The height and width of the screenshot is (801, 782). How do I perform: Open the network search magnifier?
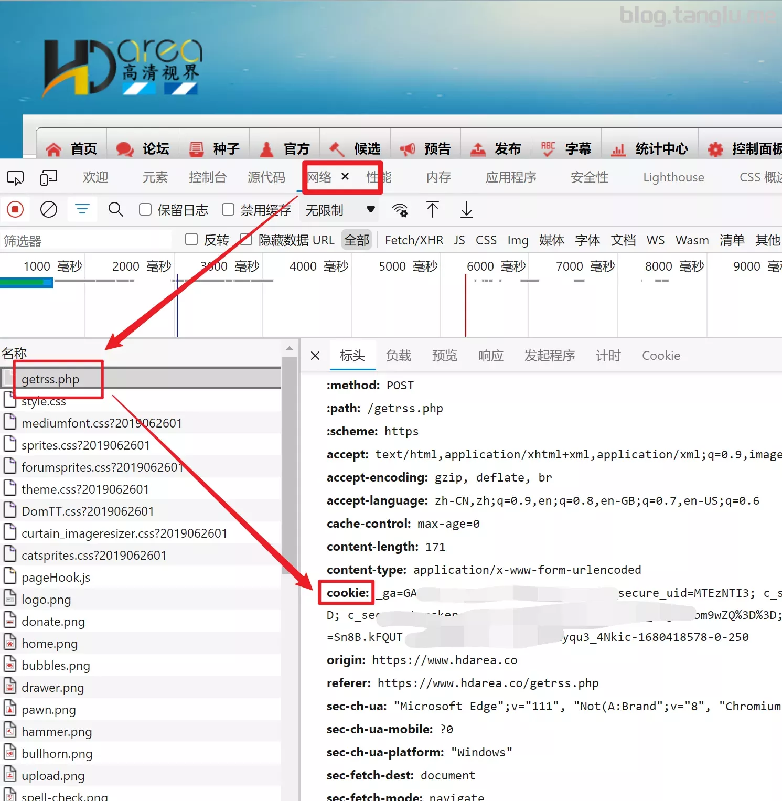pos(115,210)
